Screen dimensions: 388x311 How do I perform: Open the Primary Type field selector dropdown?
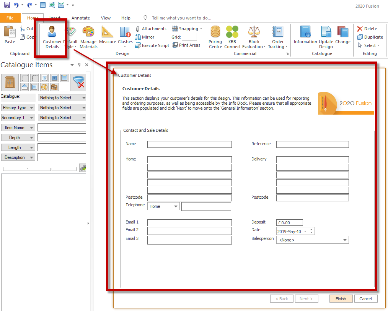(18, 108)
